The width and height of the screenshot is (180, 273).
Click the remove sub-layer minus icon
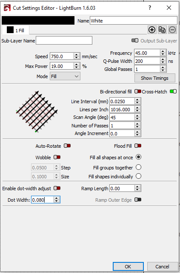pos(172,30)
